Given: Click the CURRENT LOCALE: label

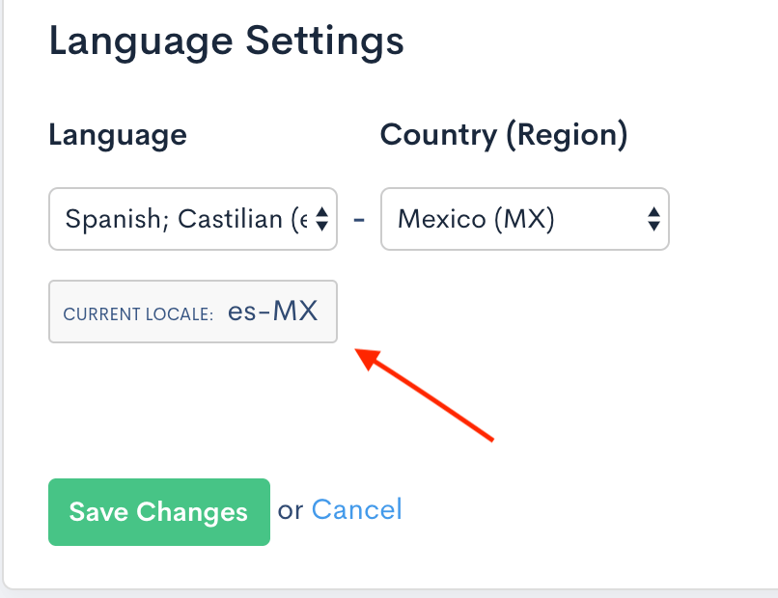Looking at the screenshot, I should coord(137,314).
